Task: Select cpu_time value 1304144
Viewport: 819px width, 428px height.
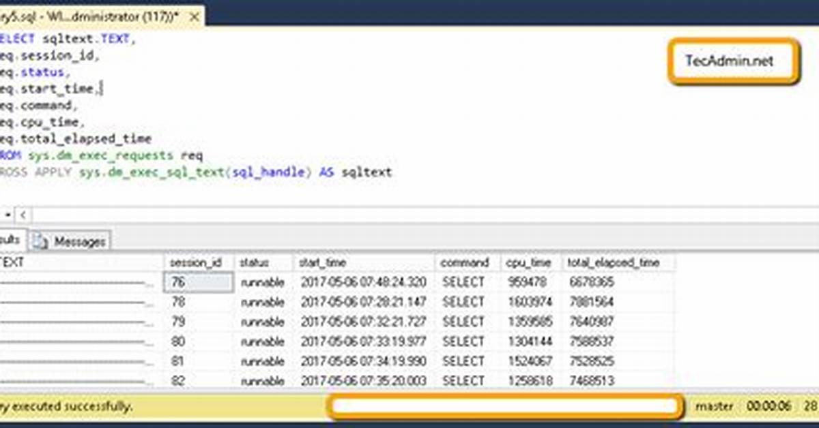Action: click(530, 341)
